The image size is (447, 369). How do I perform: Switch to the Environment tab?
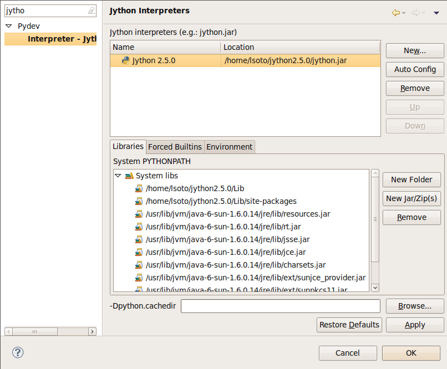pyautogui.click(x=229, y=147)
